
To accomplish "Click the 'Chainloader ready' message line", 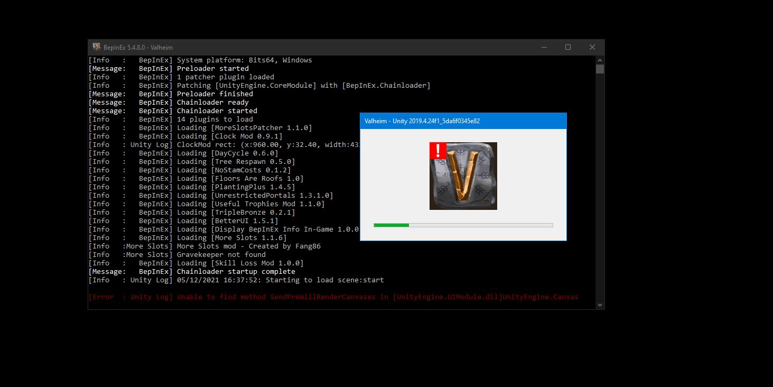I will (169, 103).
